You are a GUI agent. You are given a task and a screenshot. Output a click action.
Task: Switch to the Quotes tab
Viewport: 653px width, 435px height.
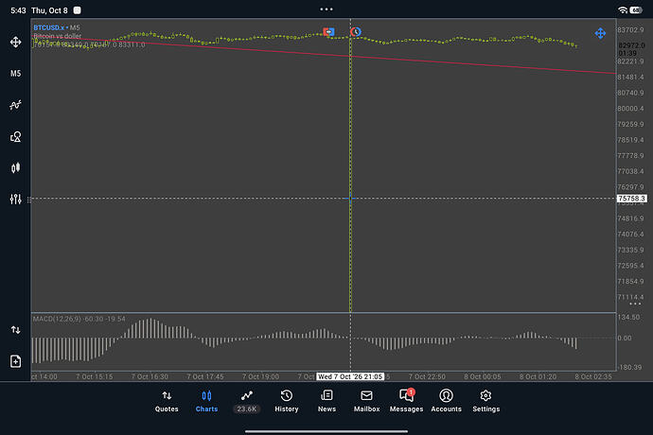pos(167,402)
